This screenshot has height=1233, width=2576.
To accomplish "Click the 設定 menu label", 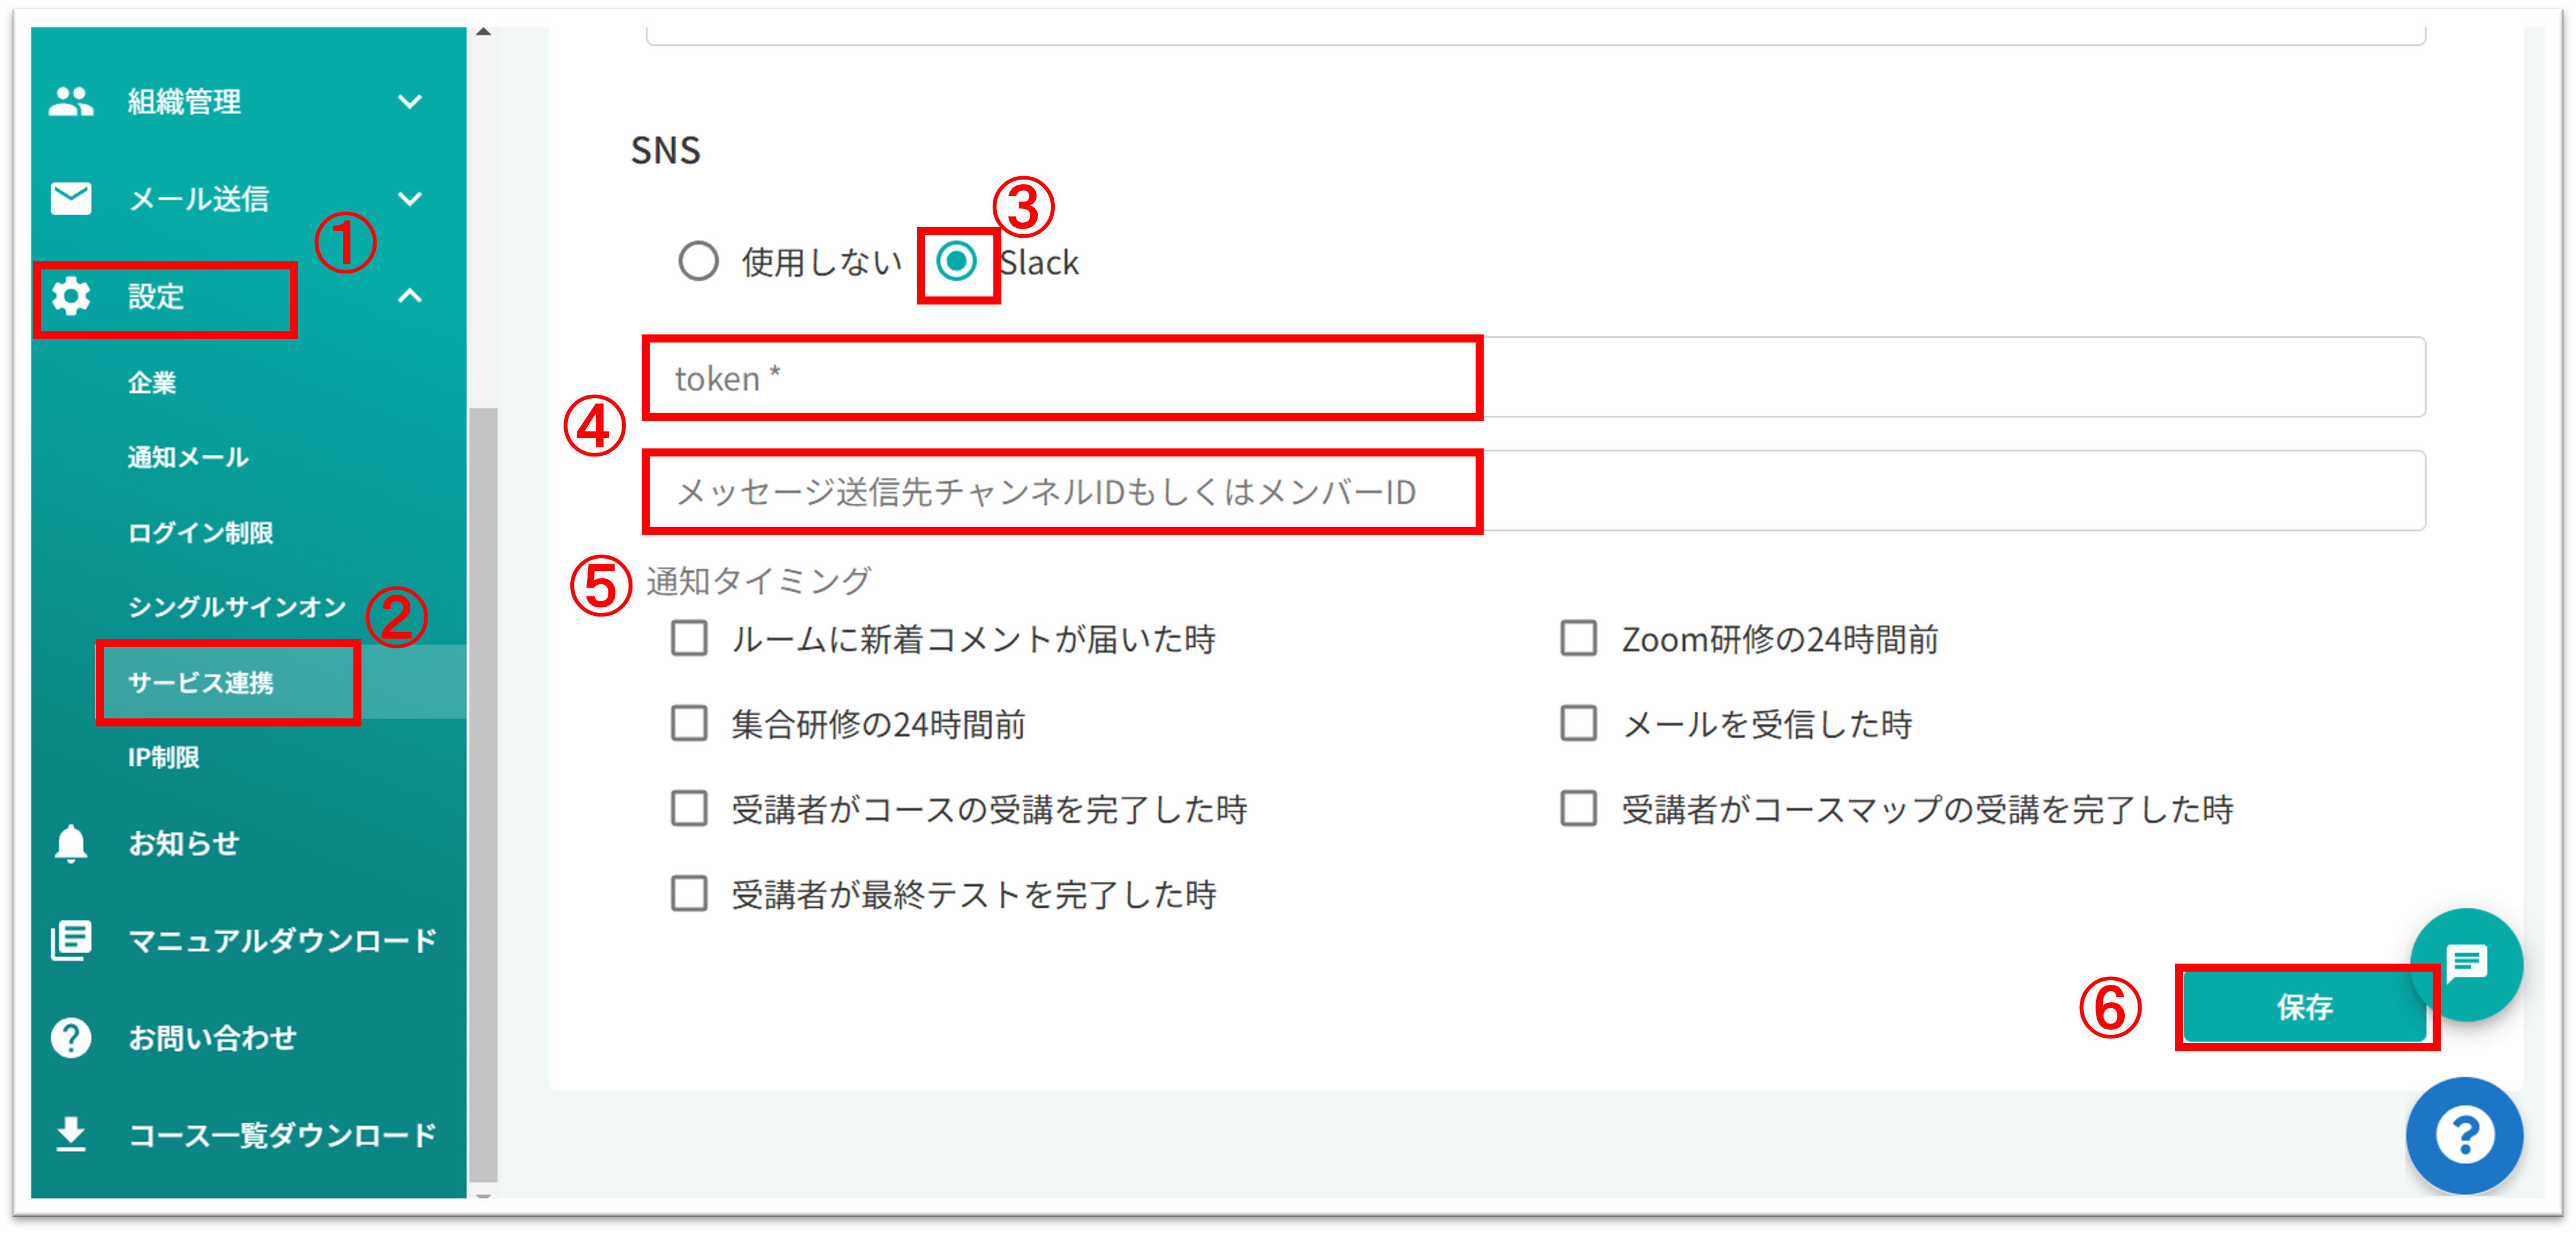I will click(156, 296).
